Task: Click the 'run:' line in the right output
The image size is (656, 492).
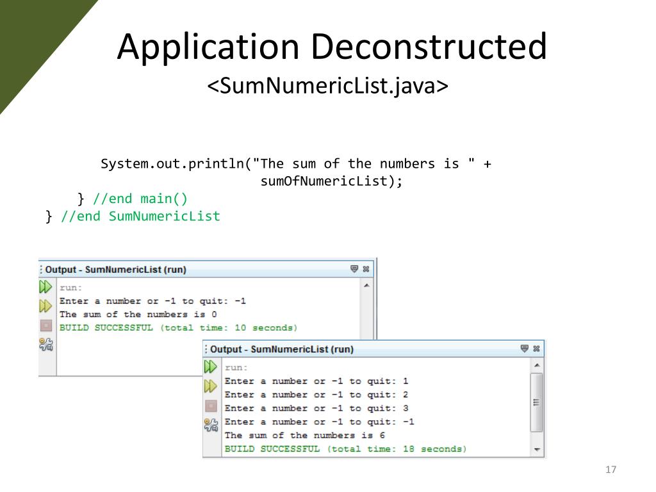Action: [x=236, y=368]
